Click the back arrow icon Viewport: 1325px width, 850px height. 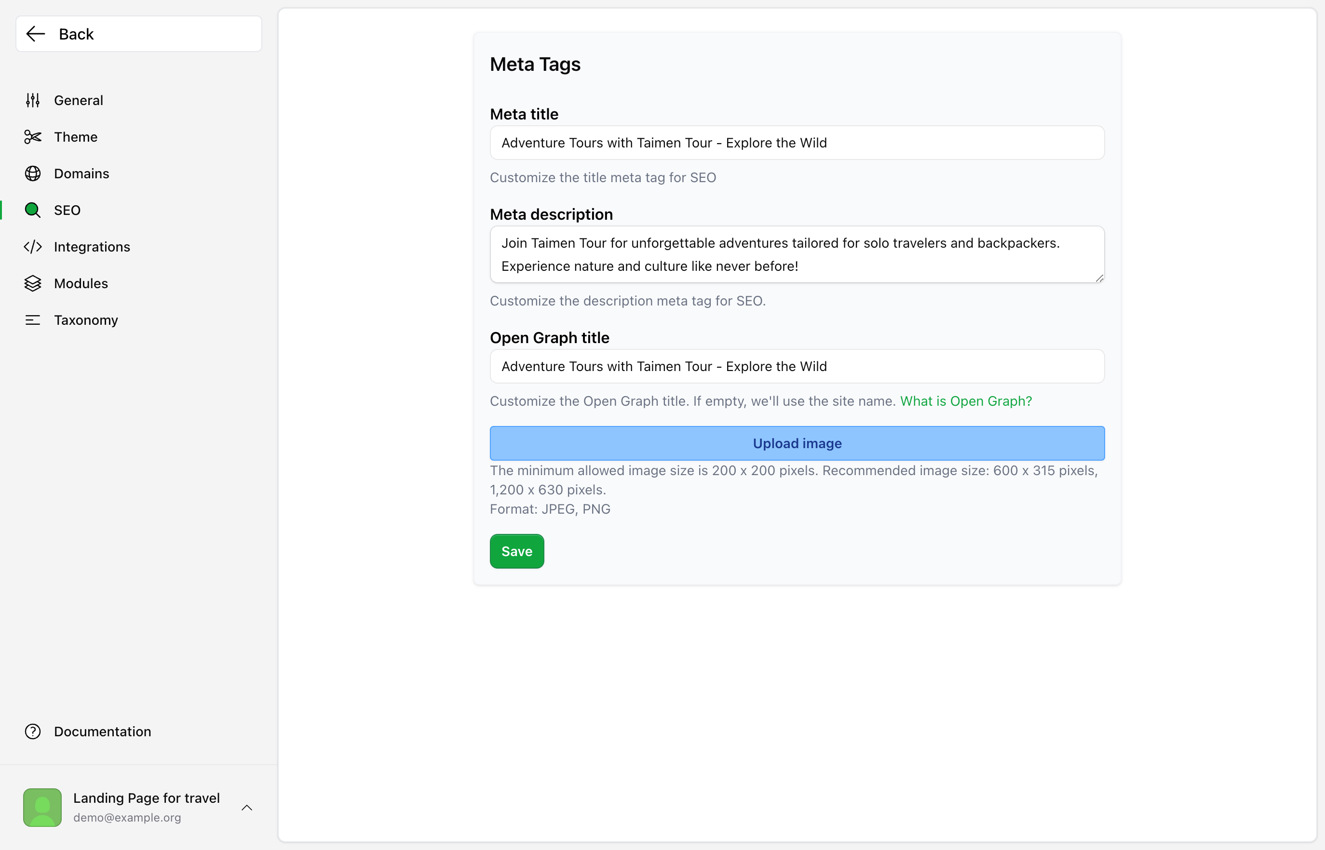pos(36,34)
